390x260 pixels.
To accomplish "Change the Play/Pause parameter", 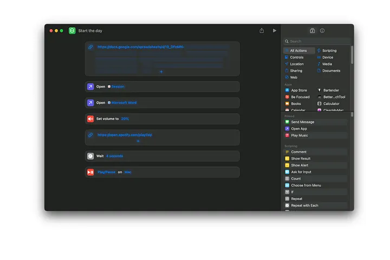I will (107, 172).
